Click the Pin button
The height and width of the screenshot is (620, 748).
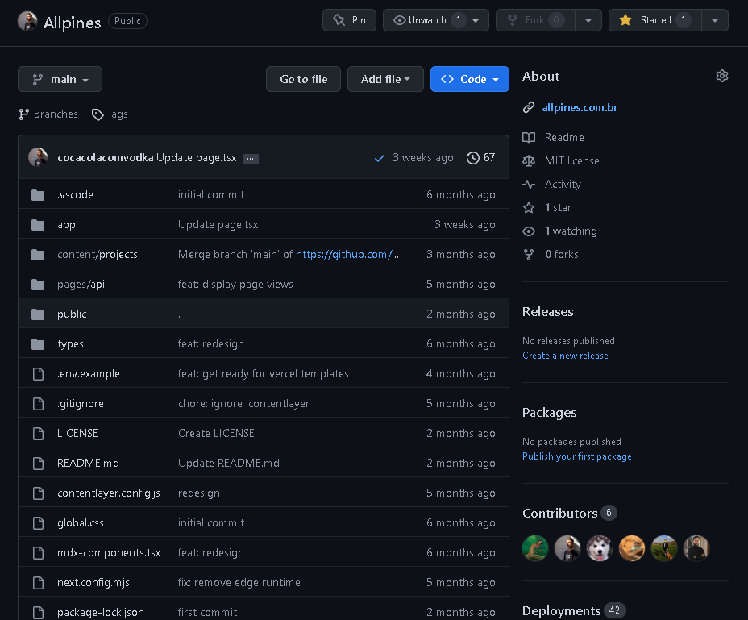[349, 20]
